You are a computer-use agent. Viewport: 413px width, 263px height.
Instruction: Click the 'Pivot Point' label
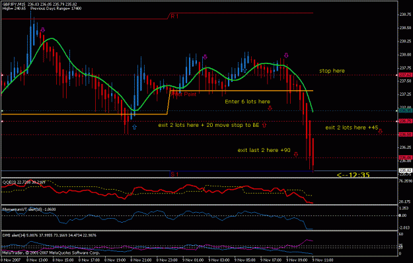184,94
